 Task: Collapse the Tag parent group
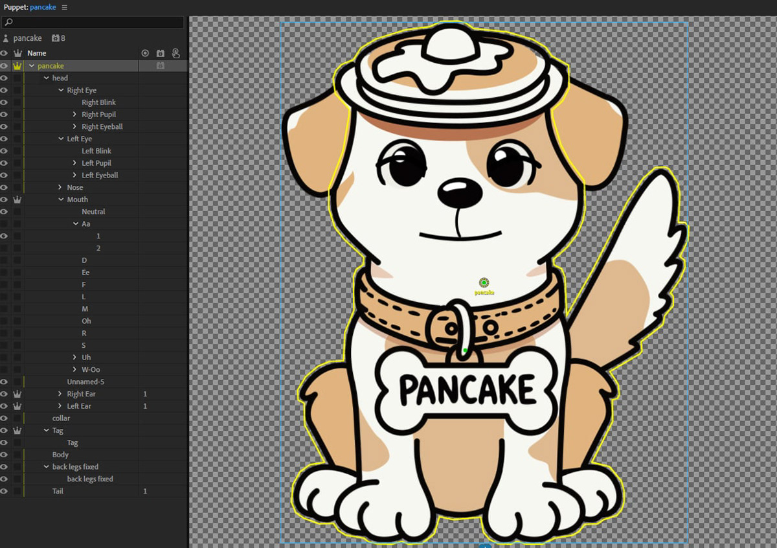coord(46,430)
